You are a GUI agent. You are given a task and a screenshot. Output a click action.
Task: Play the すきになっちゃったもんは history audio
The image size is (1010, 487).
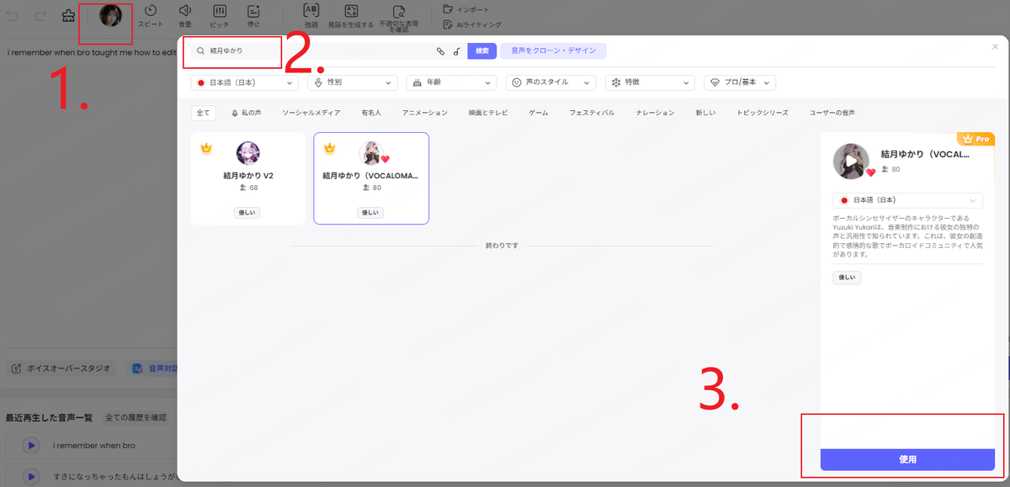(30, 476)
